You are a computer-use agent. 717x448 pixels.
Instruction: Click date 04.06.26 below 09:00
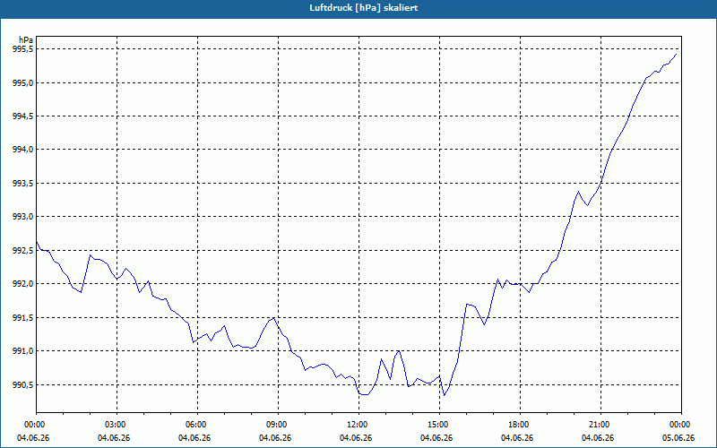tap(275, 438)
